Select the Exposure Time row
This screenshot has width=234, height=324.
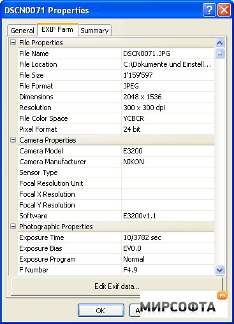click(116, 237)
